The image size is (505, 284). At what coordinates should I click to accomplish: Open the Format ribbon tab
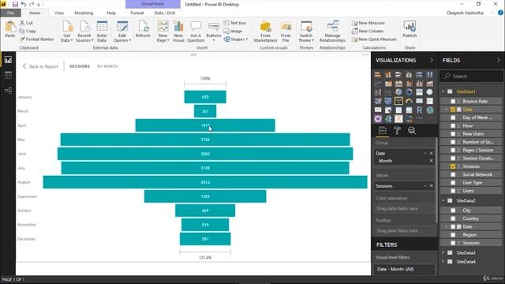(x=137, y=13)
